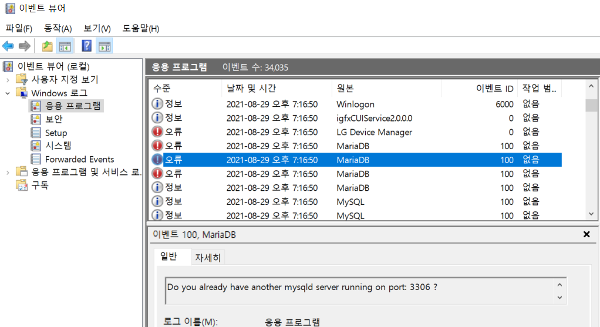The width and height of the screenshot is (600, 327).
Task: Sort by the 원본 column header
Action: coord(386,89)
